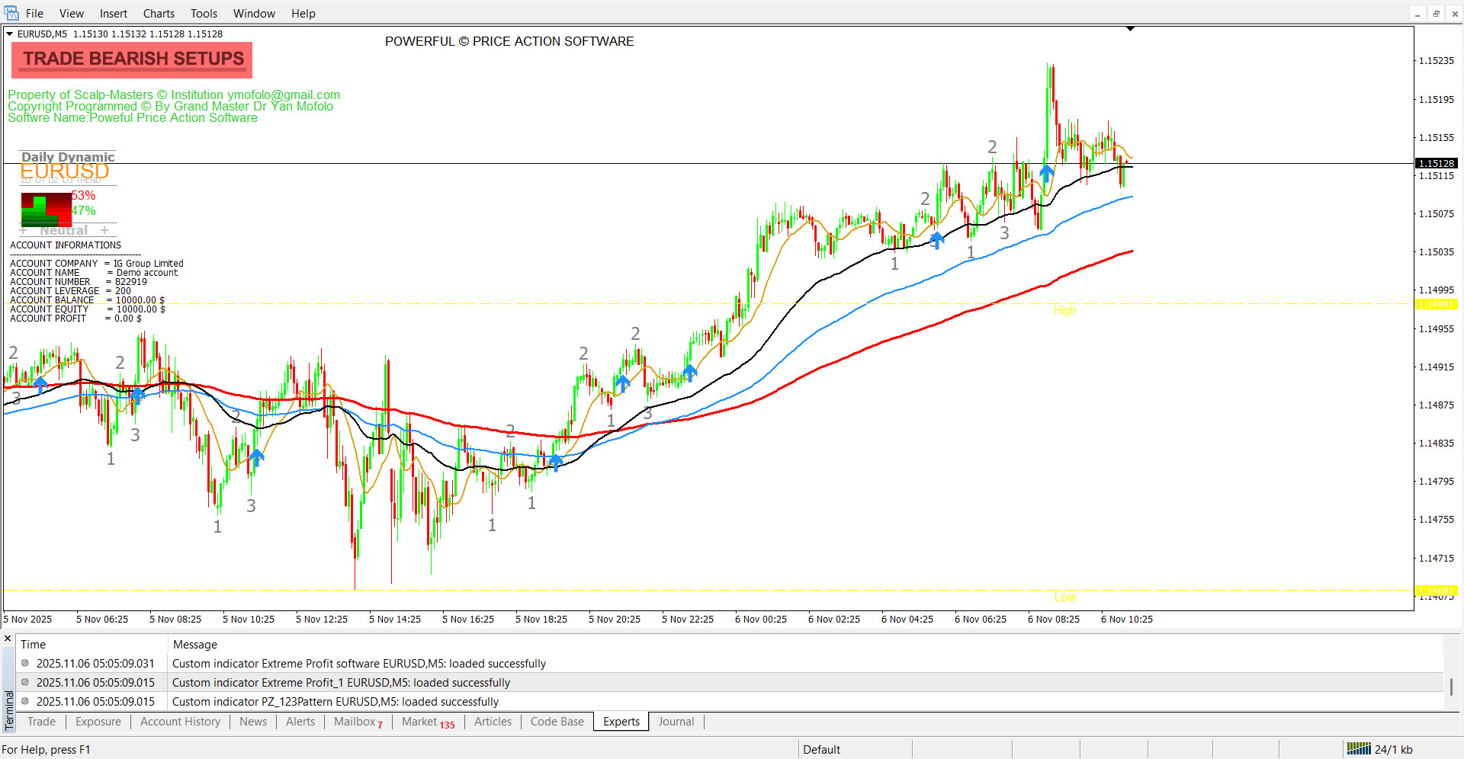
Task: Click the info icon of the Extreme Profit software log
Action: coord(25,663)
